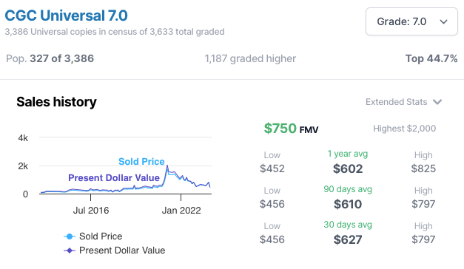Select the 90 days avg $610 stat

pos(348,197)
